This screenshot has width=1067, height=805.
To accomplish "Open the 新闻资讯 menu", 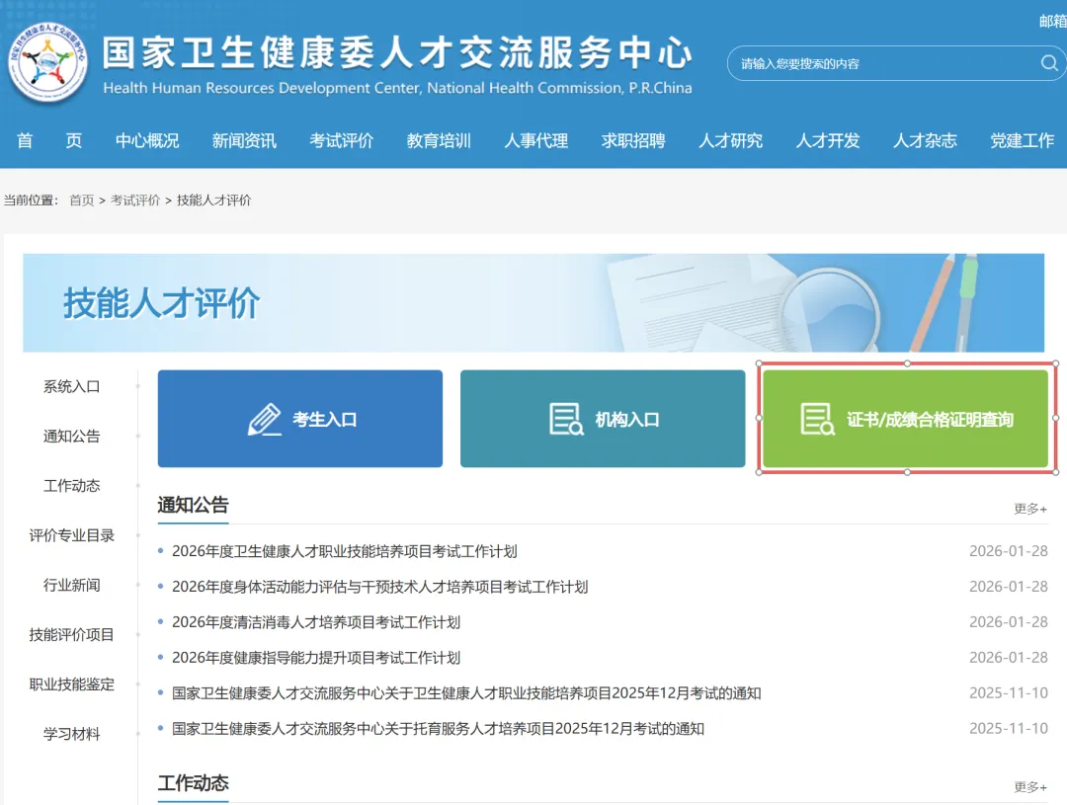I will pyautogui.click(x=244, y=141).
